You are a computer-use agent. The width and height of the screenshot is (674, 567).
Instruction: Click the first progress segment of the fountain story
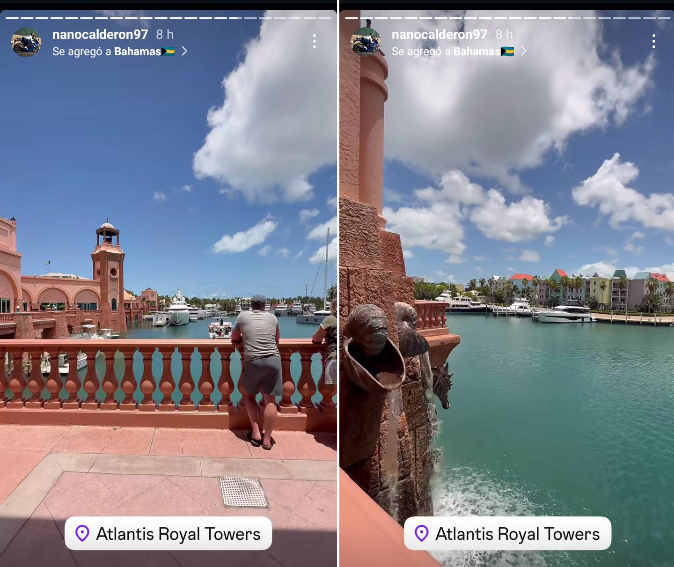352,18
